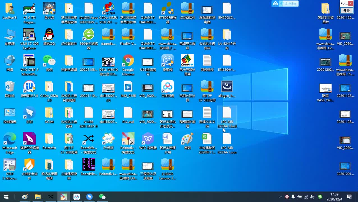Open the 鲁大师 desktop icon

coord(49,11)
